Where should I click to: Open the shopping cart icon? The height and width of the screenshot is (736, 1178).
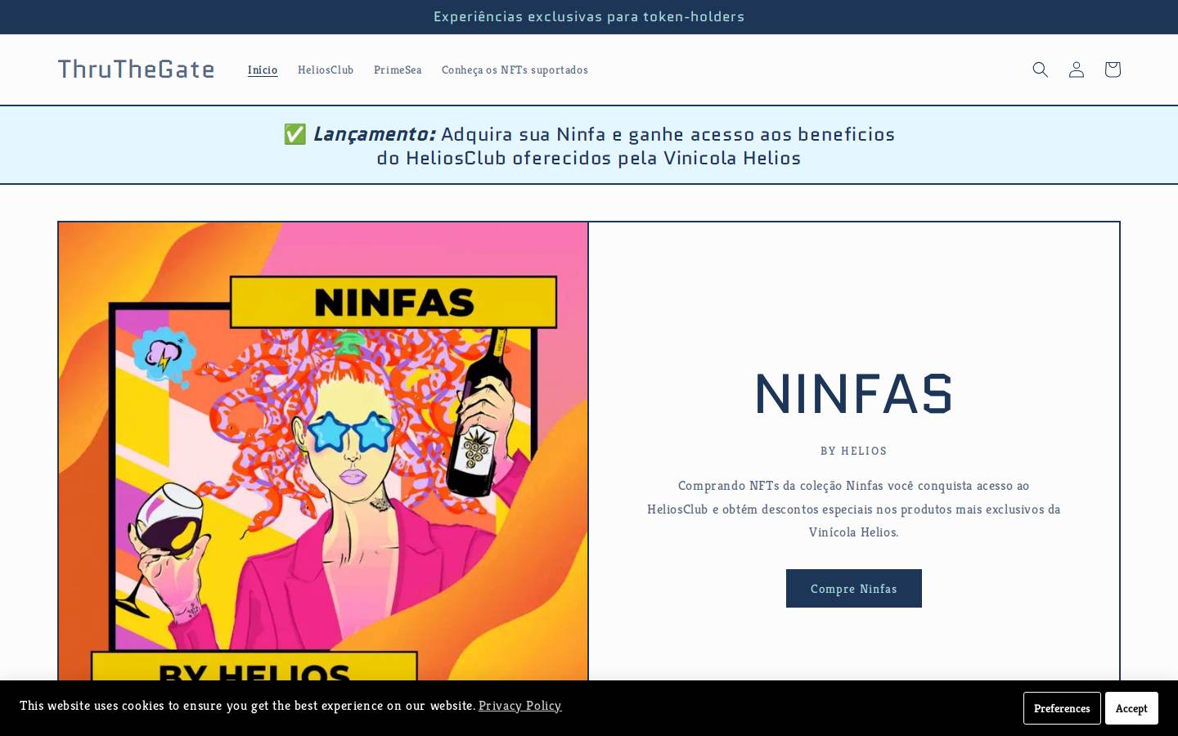coord(1112,70)
